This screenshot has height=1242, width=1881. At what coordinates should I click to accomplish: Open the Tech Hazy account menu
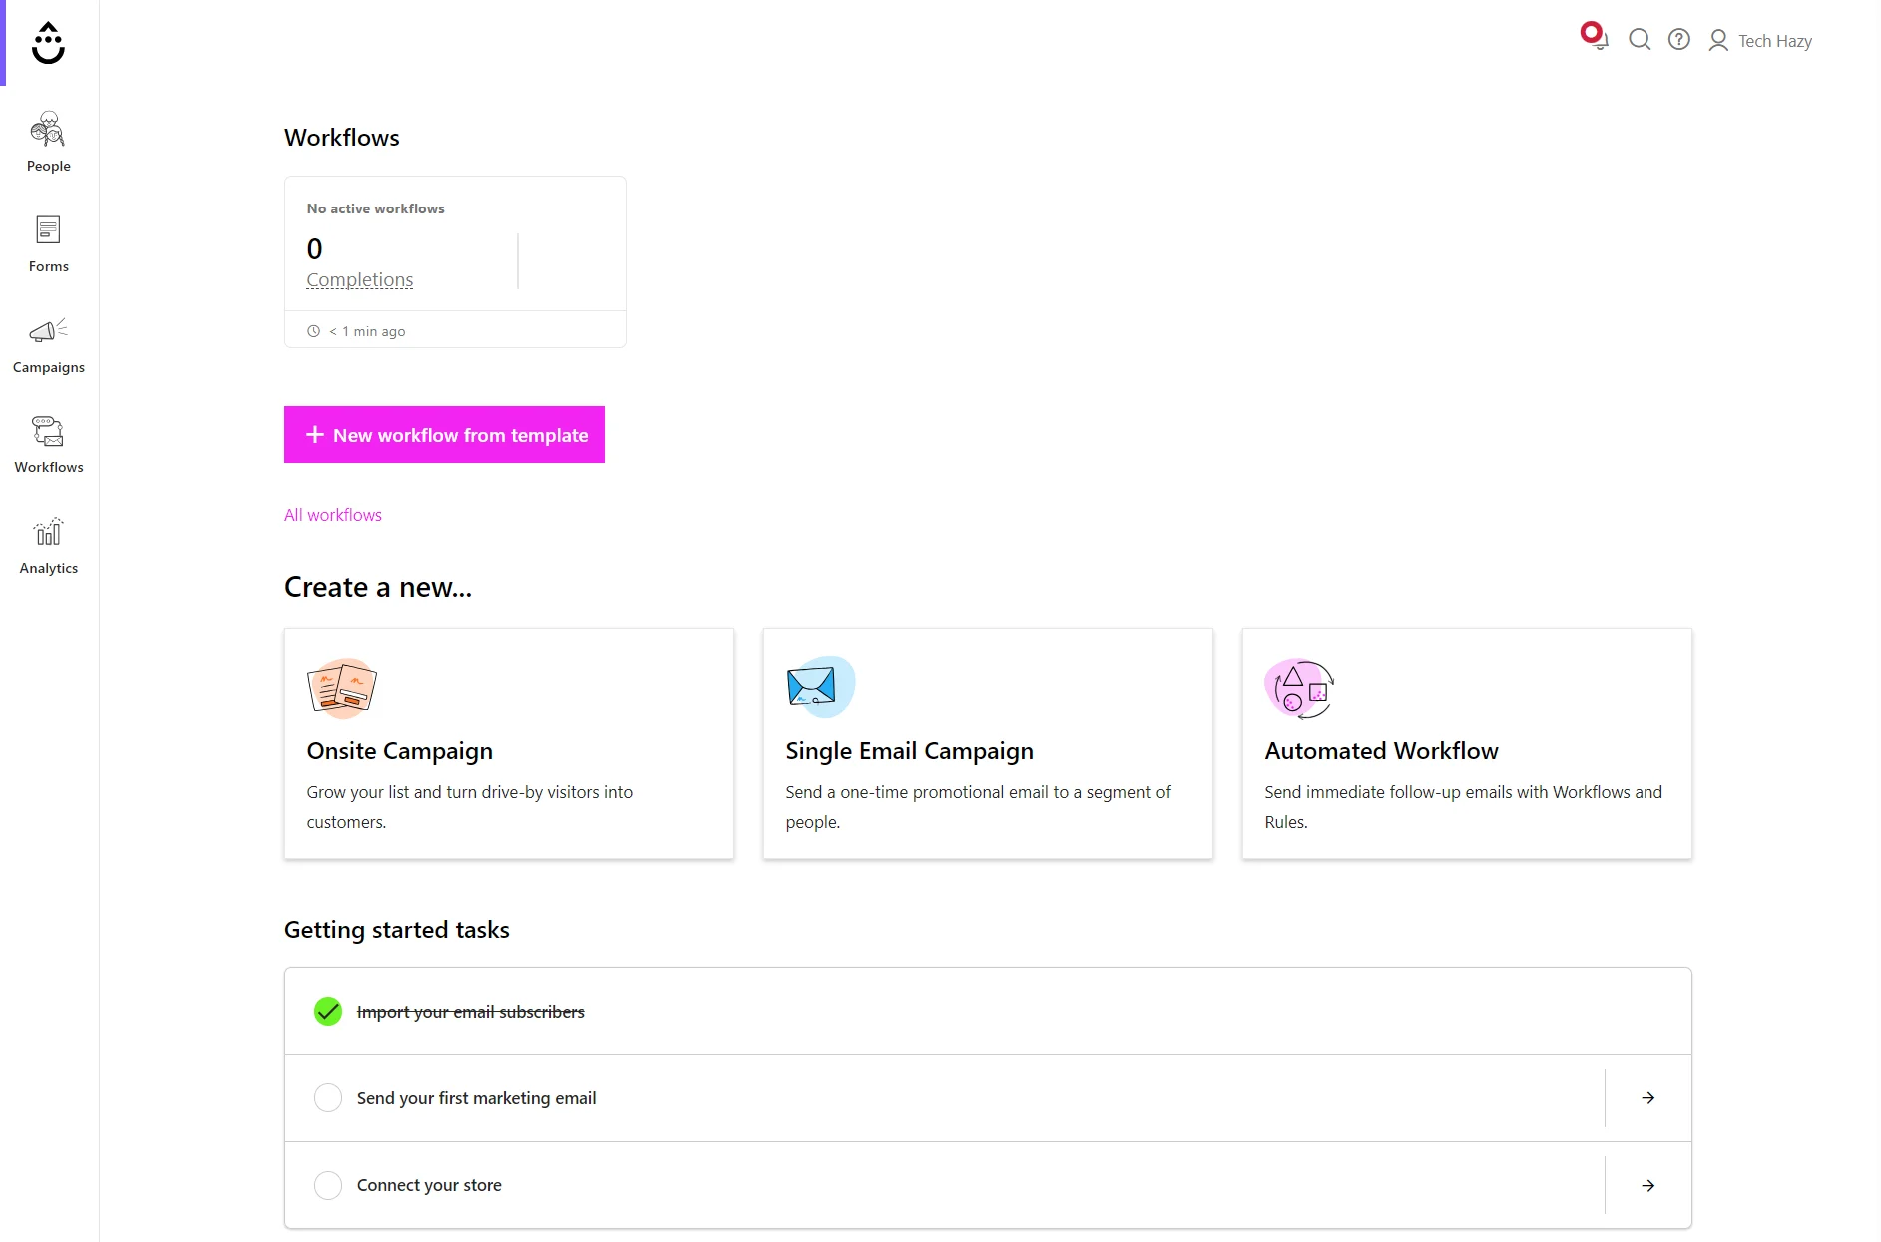1760,41
